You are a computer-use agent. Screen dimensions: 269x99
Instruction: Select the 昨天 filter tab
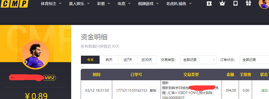(x=109, y=60)
